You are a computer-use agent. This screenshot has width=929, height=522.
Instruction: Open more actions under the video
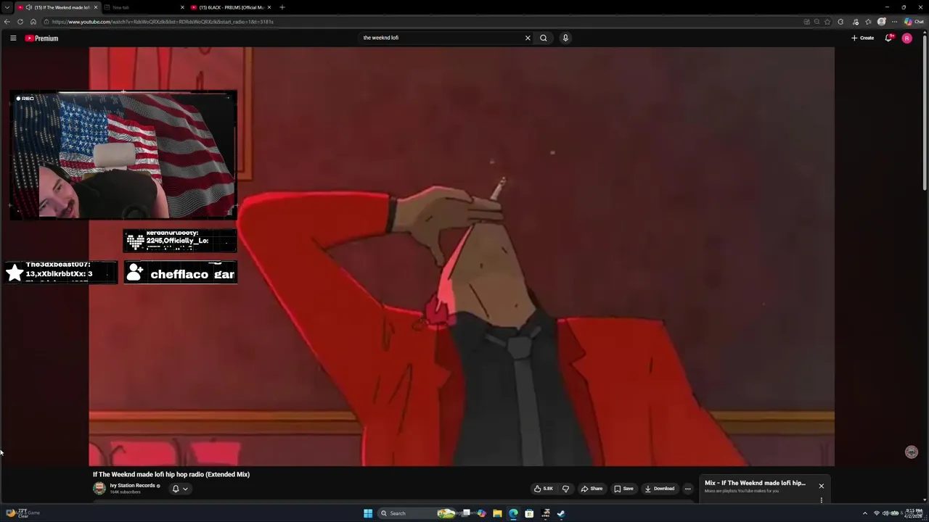point(688,489)
